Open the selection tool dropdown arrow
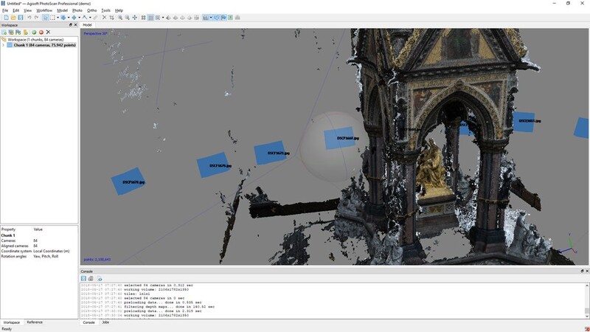 [x=58, y=17]
